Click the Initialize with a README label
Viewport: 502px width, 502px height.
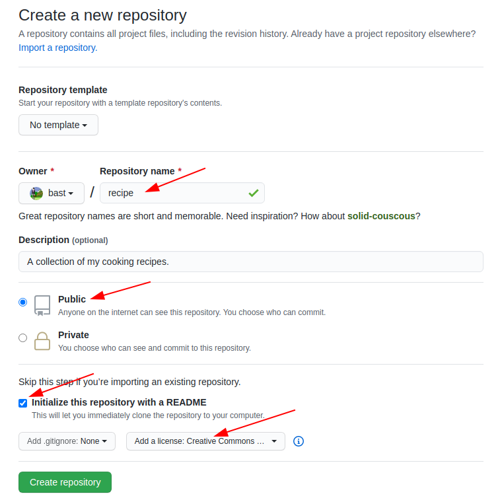pyautogui.click(x=119, y=402)
